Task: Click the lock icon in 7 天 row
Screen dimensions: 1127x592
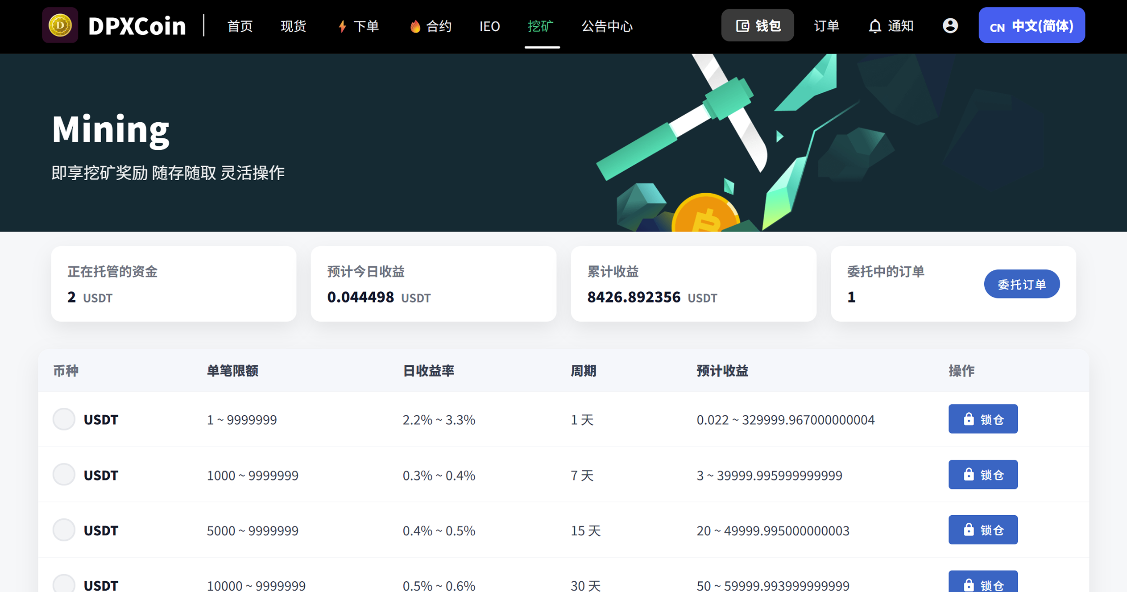Action: [968, 474]
